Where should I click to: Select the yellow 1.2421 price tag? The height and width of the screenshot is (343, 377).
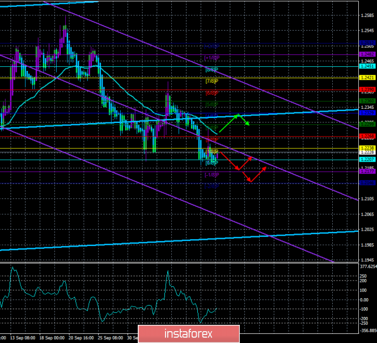367,77
